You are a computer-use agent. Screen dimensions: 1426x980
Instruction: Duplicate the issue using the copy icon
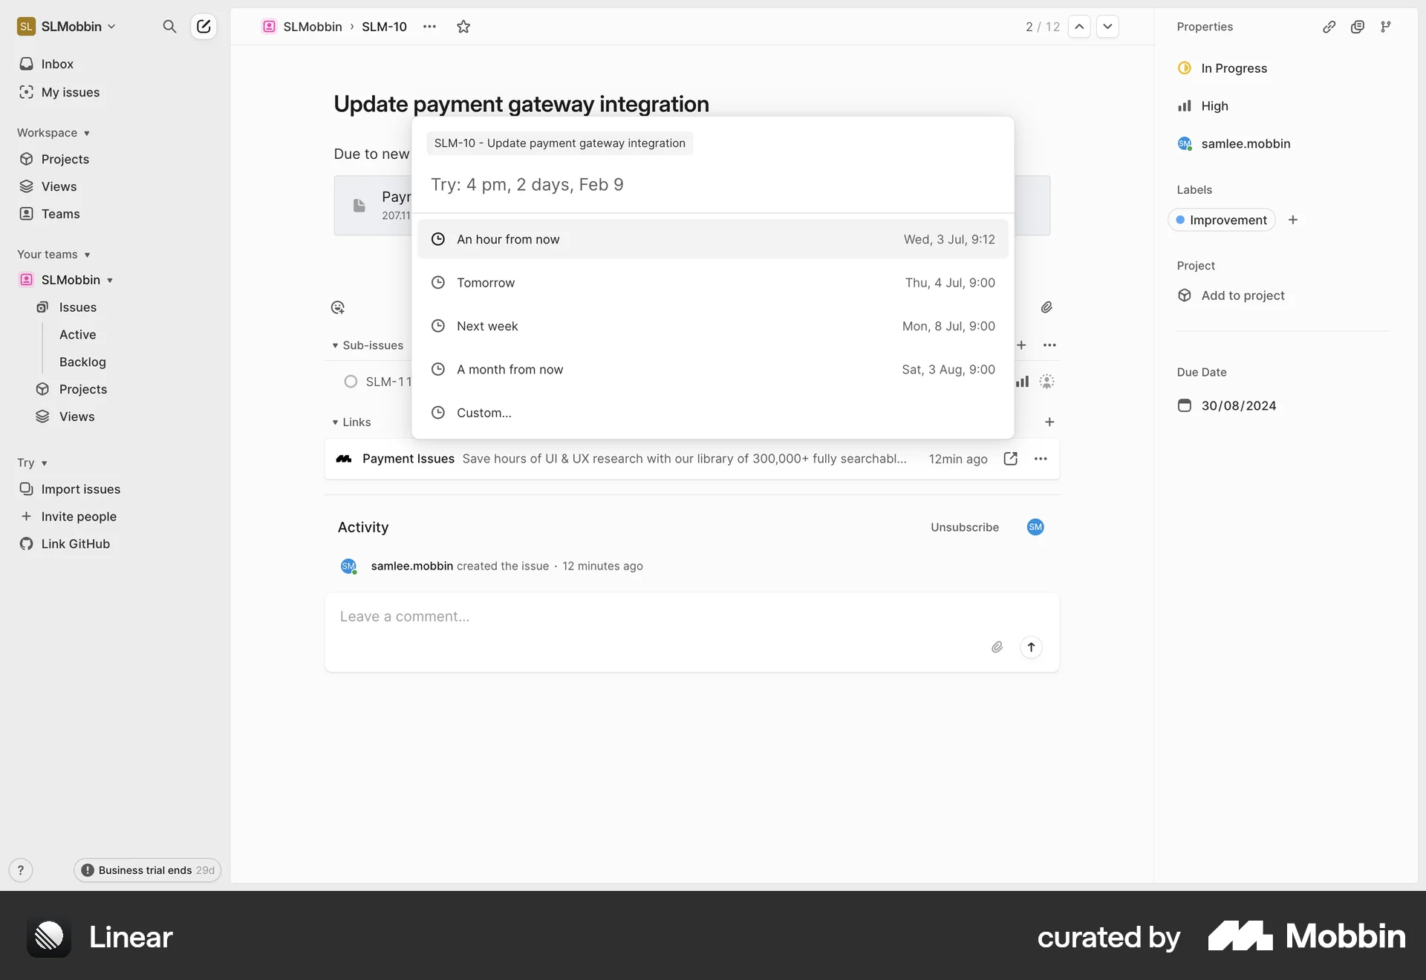1358,27
